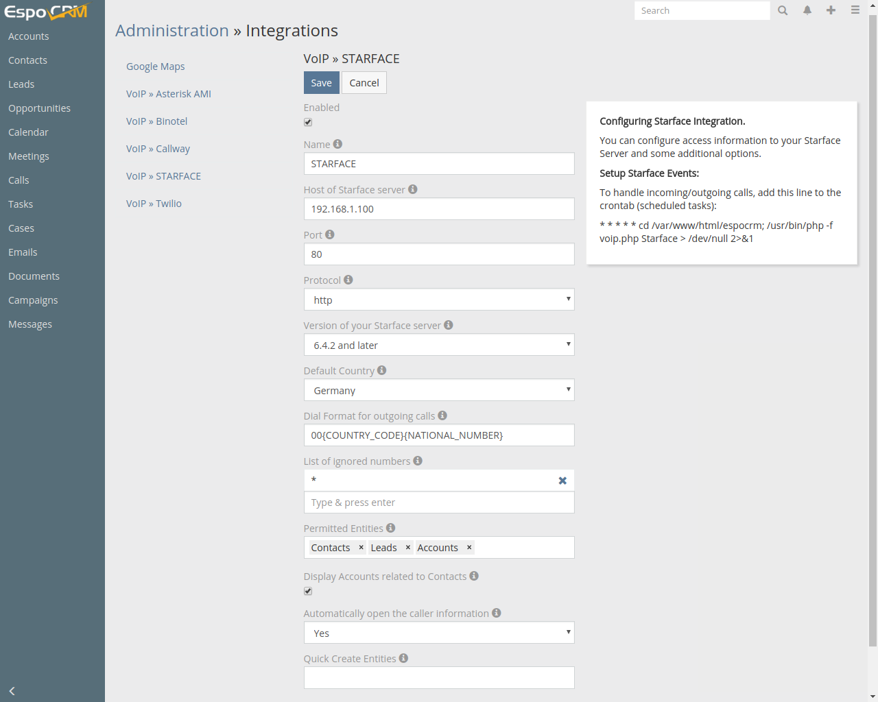Click the Host of Starface server field

(x=439, y=209)
